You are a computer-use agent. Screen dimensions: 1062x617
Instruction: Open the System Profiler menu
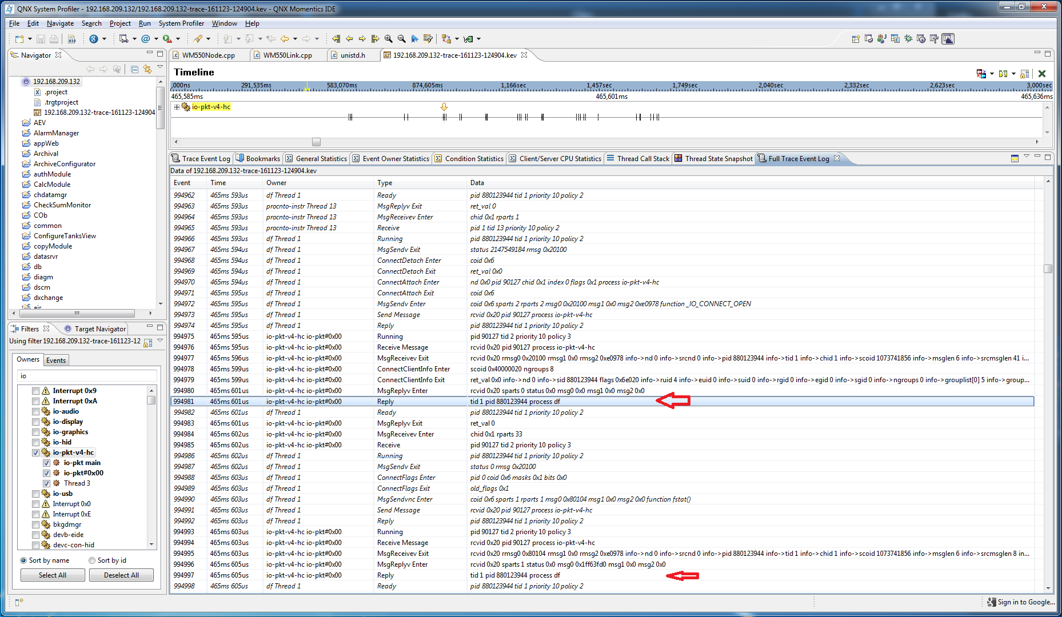(181, 23)
